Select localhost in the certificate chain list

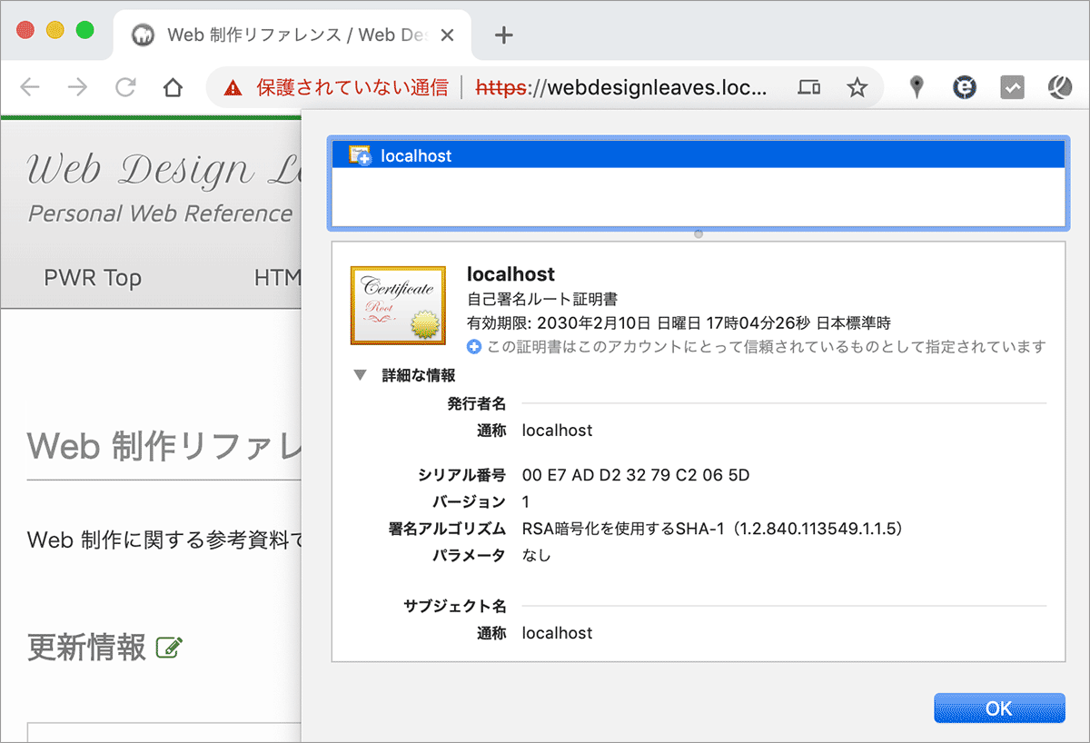coord(416,156)
